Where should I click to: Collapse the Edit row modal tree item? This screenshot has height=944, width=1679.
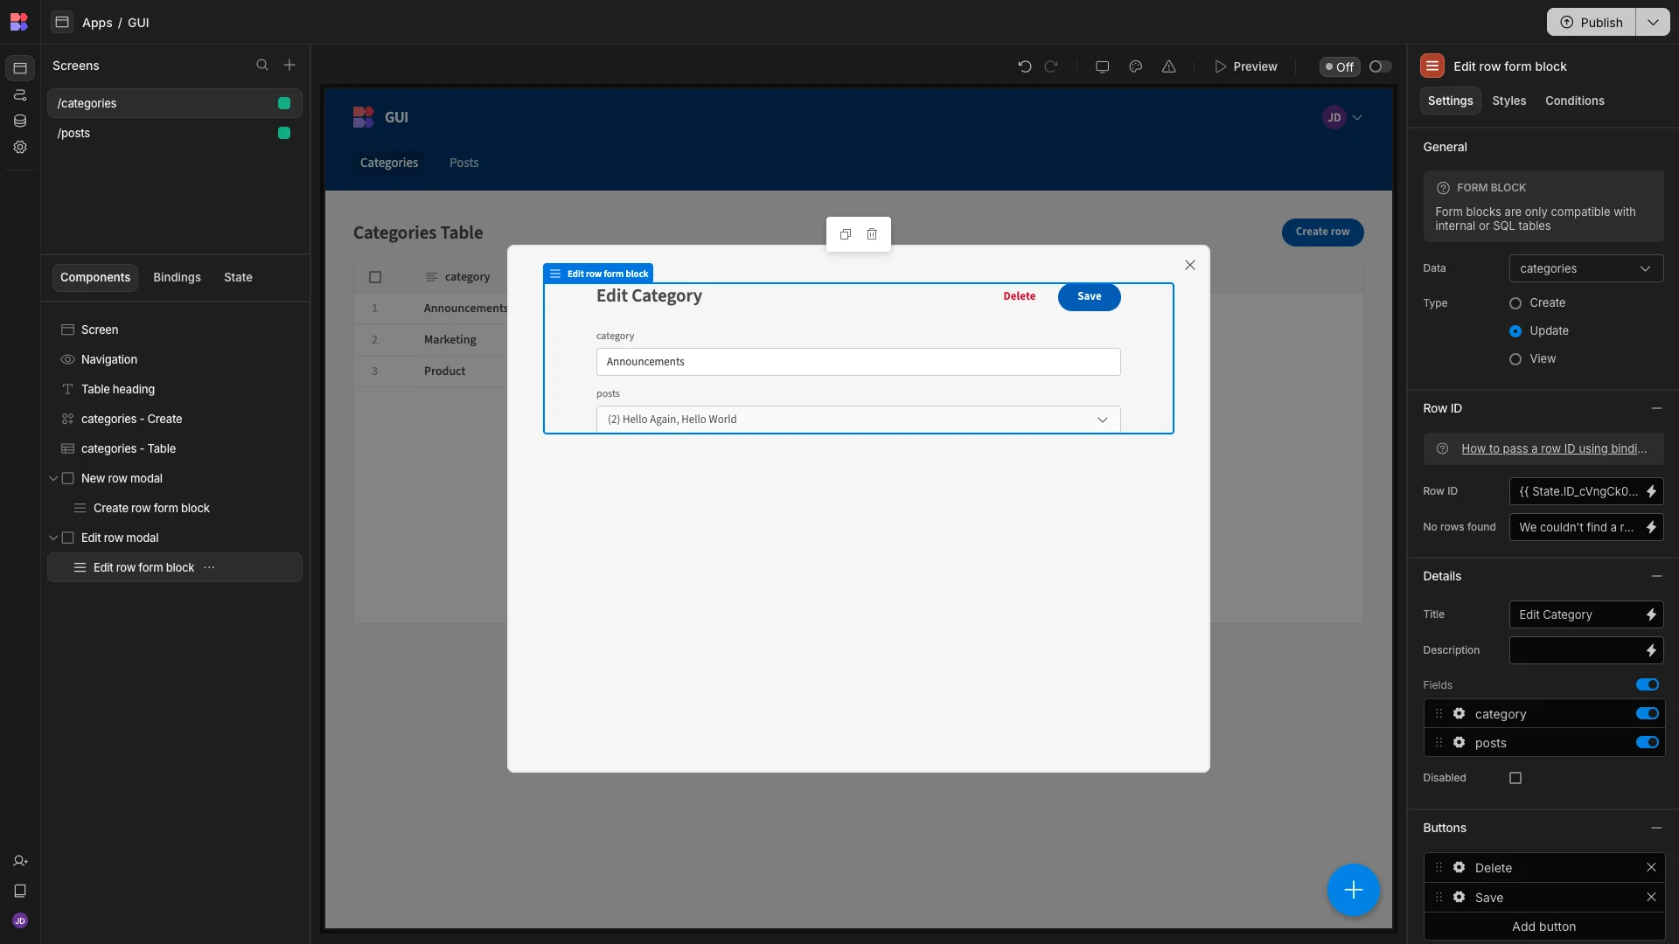pos(53,538)
